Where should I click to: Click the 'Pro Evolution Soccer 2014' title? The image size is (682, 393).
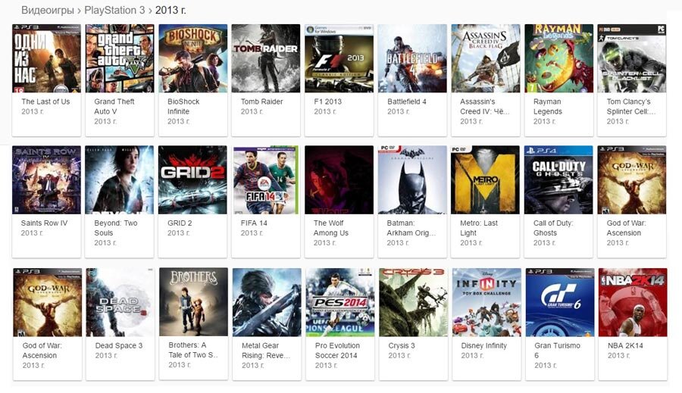click(337, 351)
